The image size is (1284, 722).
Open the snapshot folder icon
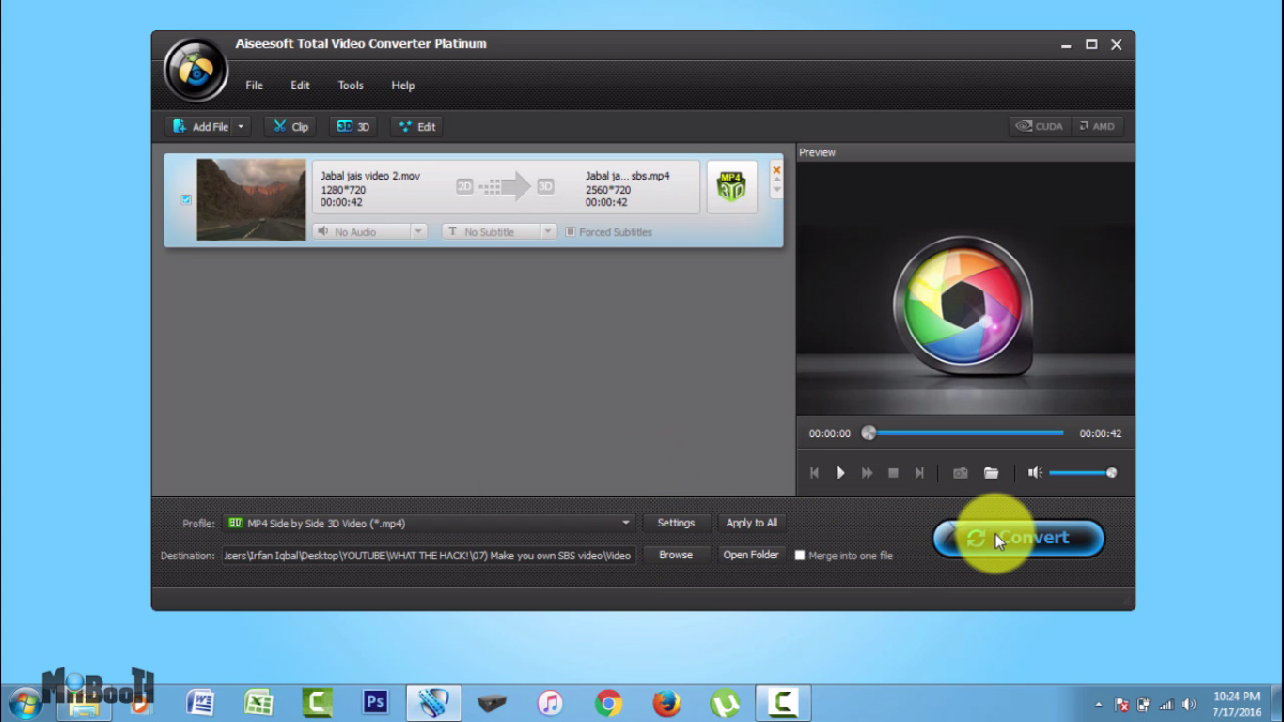pyautogui.click(x=991, y=473)
